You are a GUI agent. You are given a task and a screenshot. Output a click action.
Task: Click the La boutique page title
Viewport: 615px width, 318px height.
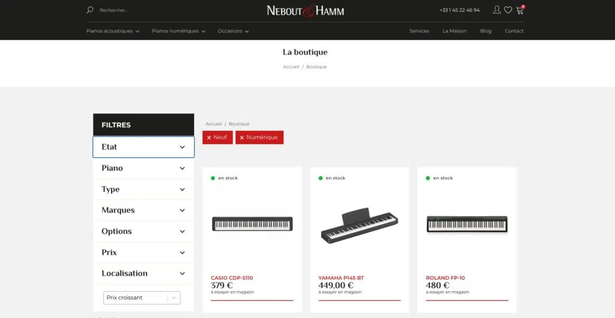click(305, 52)
